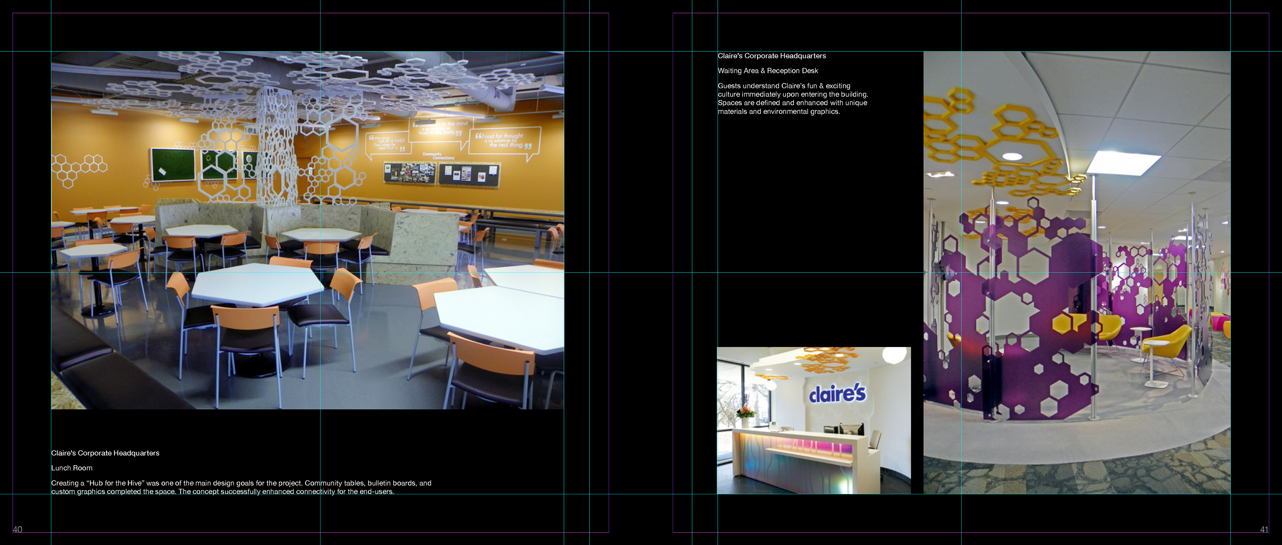
Task: Select the waiting area photo with purple hexagon screens
Action: tap(1077, 273)
